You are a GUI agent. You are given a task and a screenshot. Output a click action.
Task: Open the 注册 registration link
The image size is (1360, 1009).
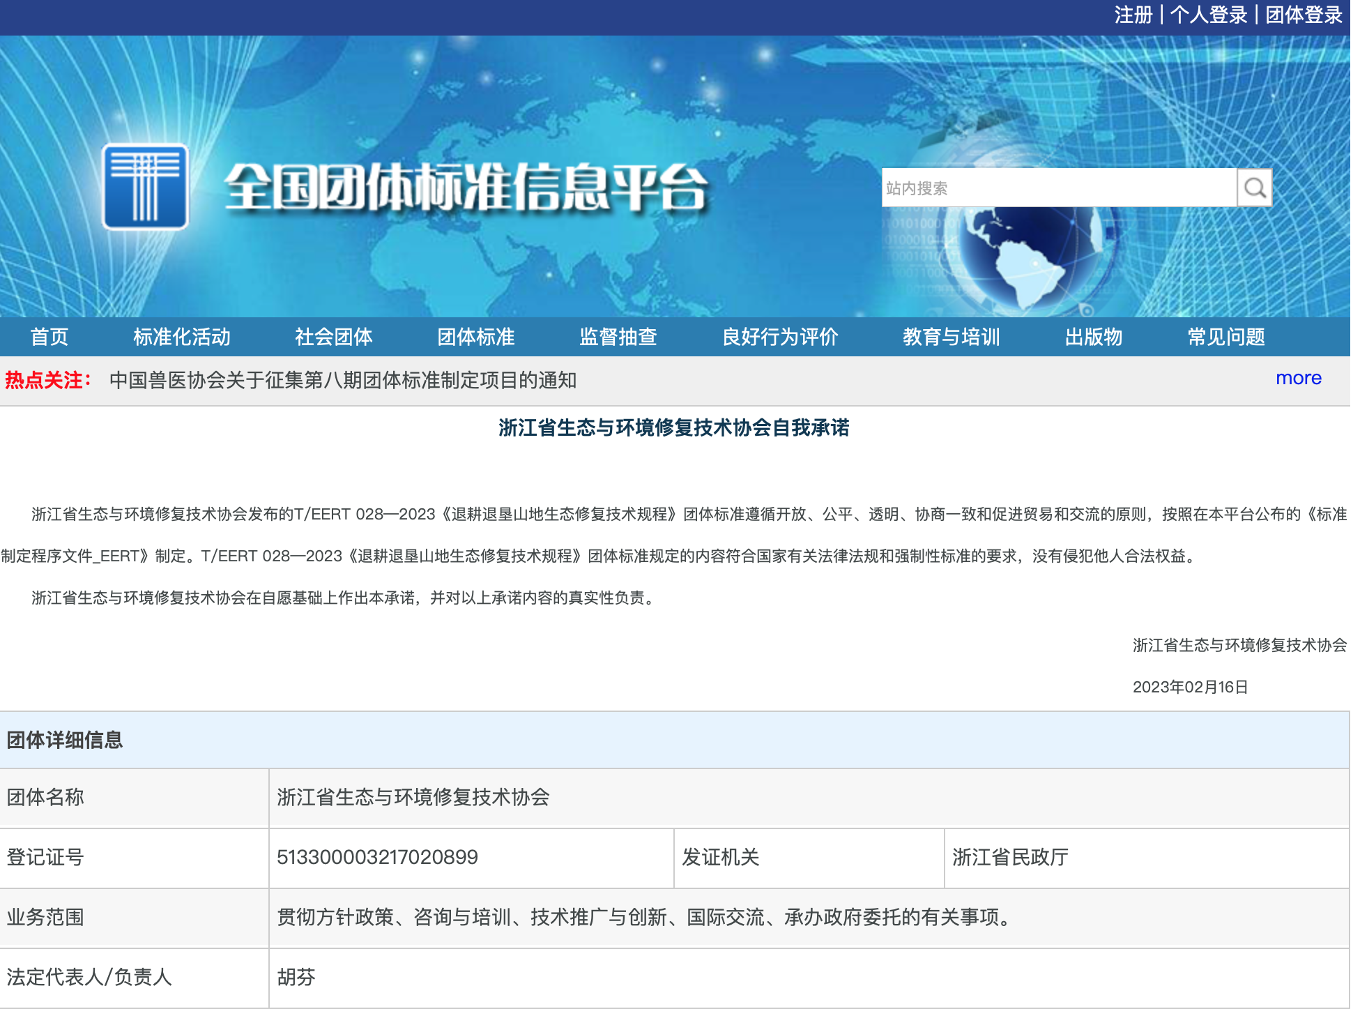[1133, 15]
